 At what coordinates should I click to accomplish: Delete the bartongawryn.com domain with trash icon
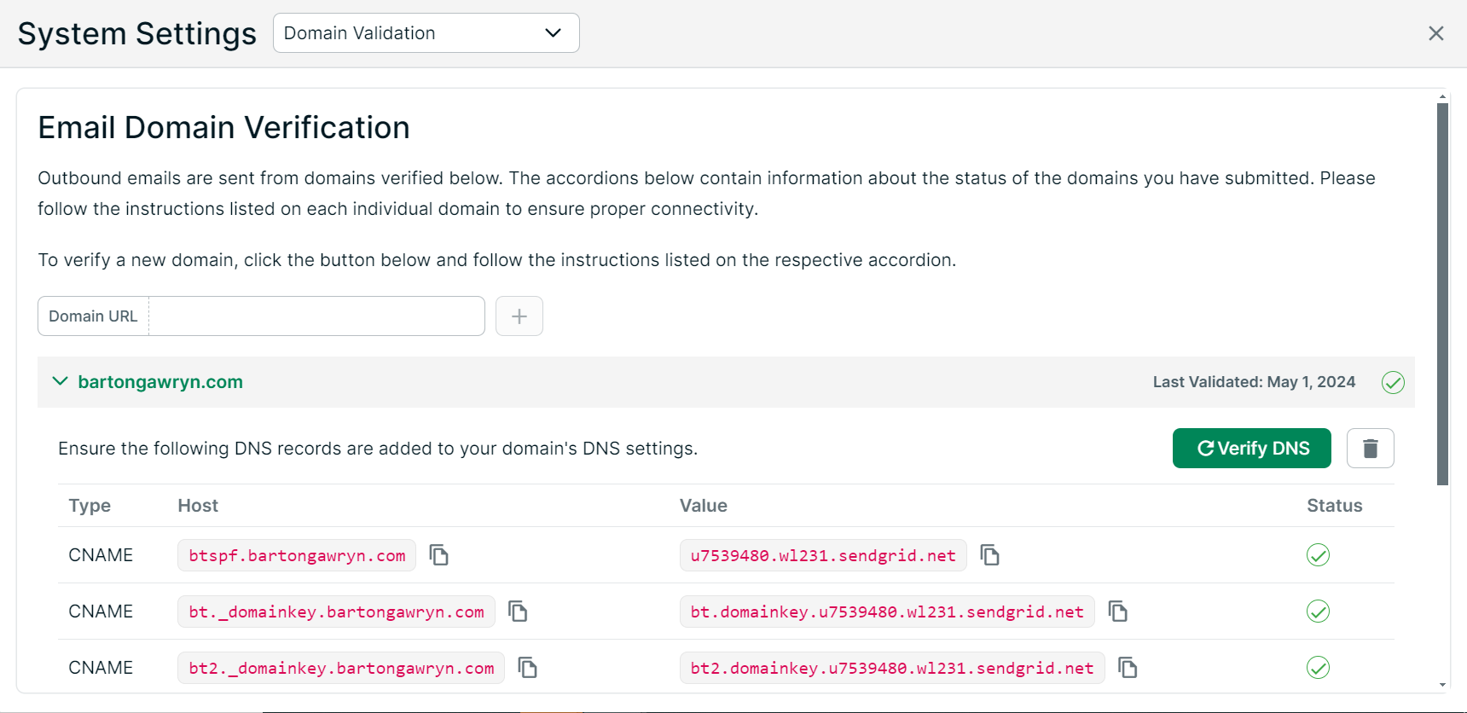pos(1370,449)
